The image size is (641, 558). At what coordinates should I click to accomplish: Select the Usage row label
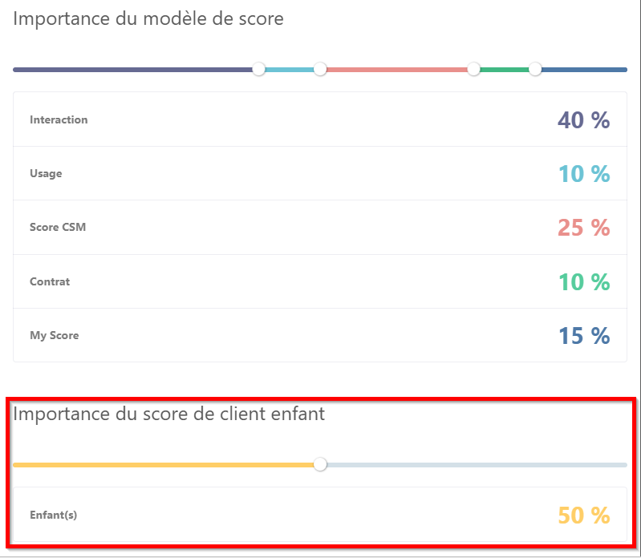pyautogui.click(x=46, y=174)
